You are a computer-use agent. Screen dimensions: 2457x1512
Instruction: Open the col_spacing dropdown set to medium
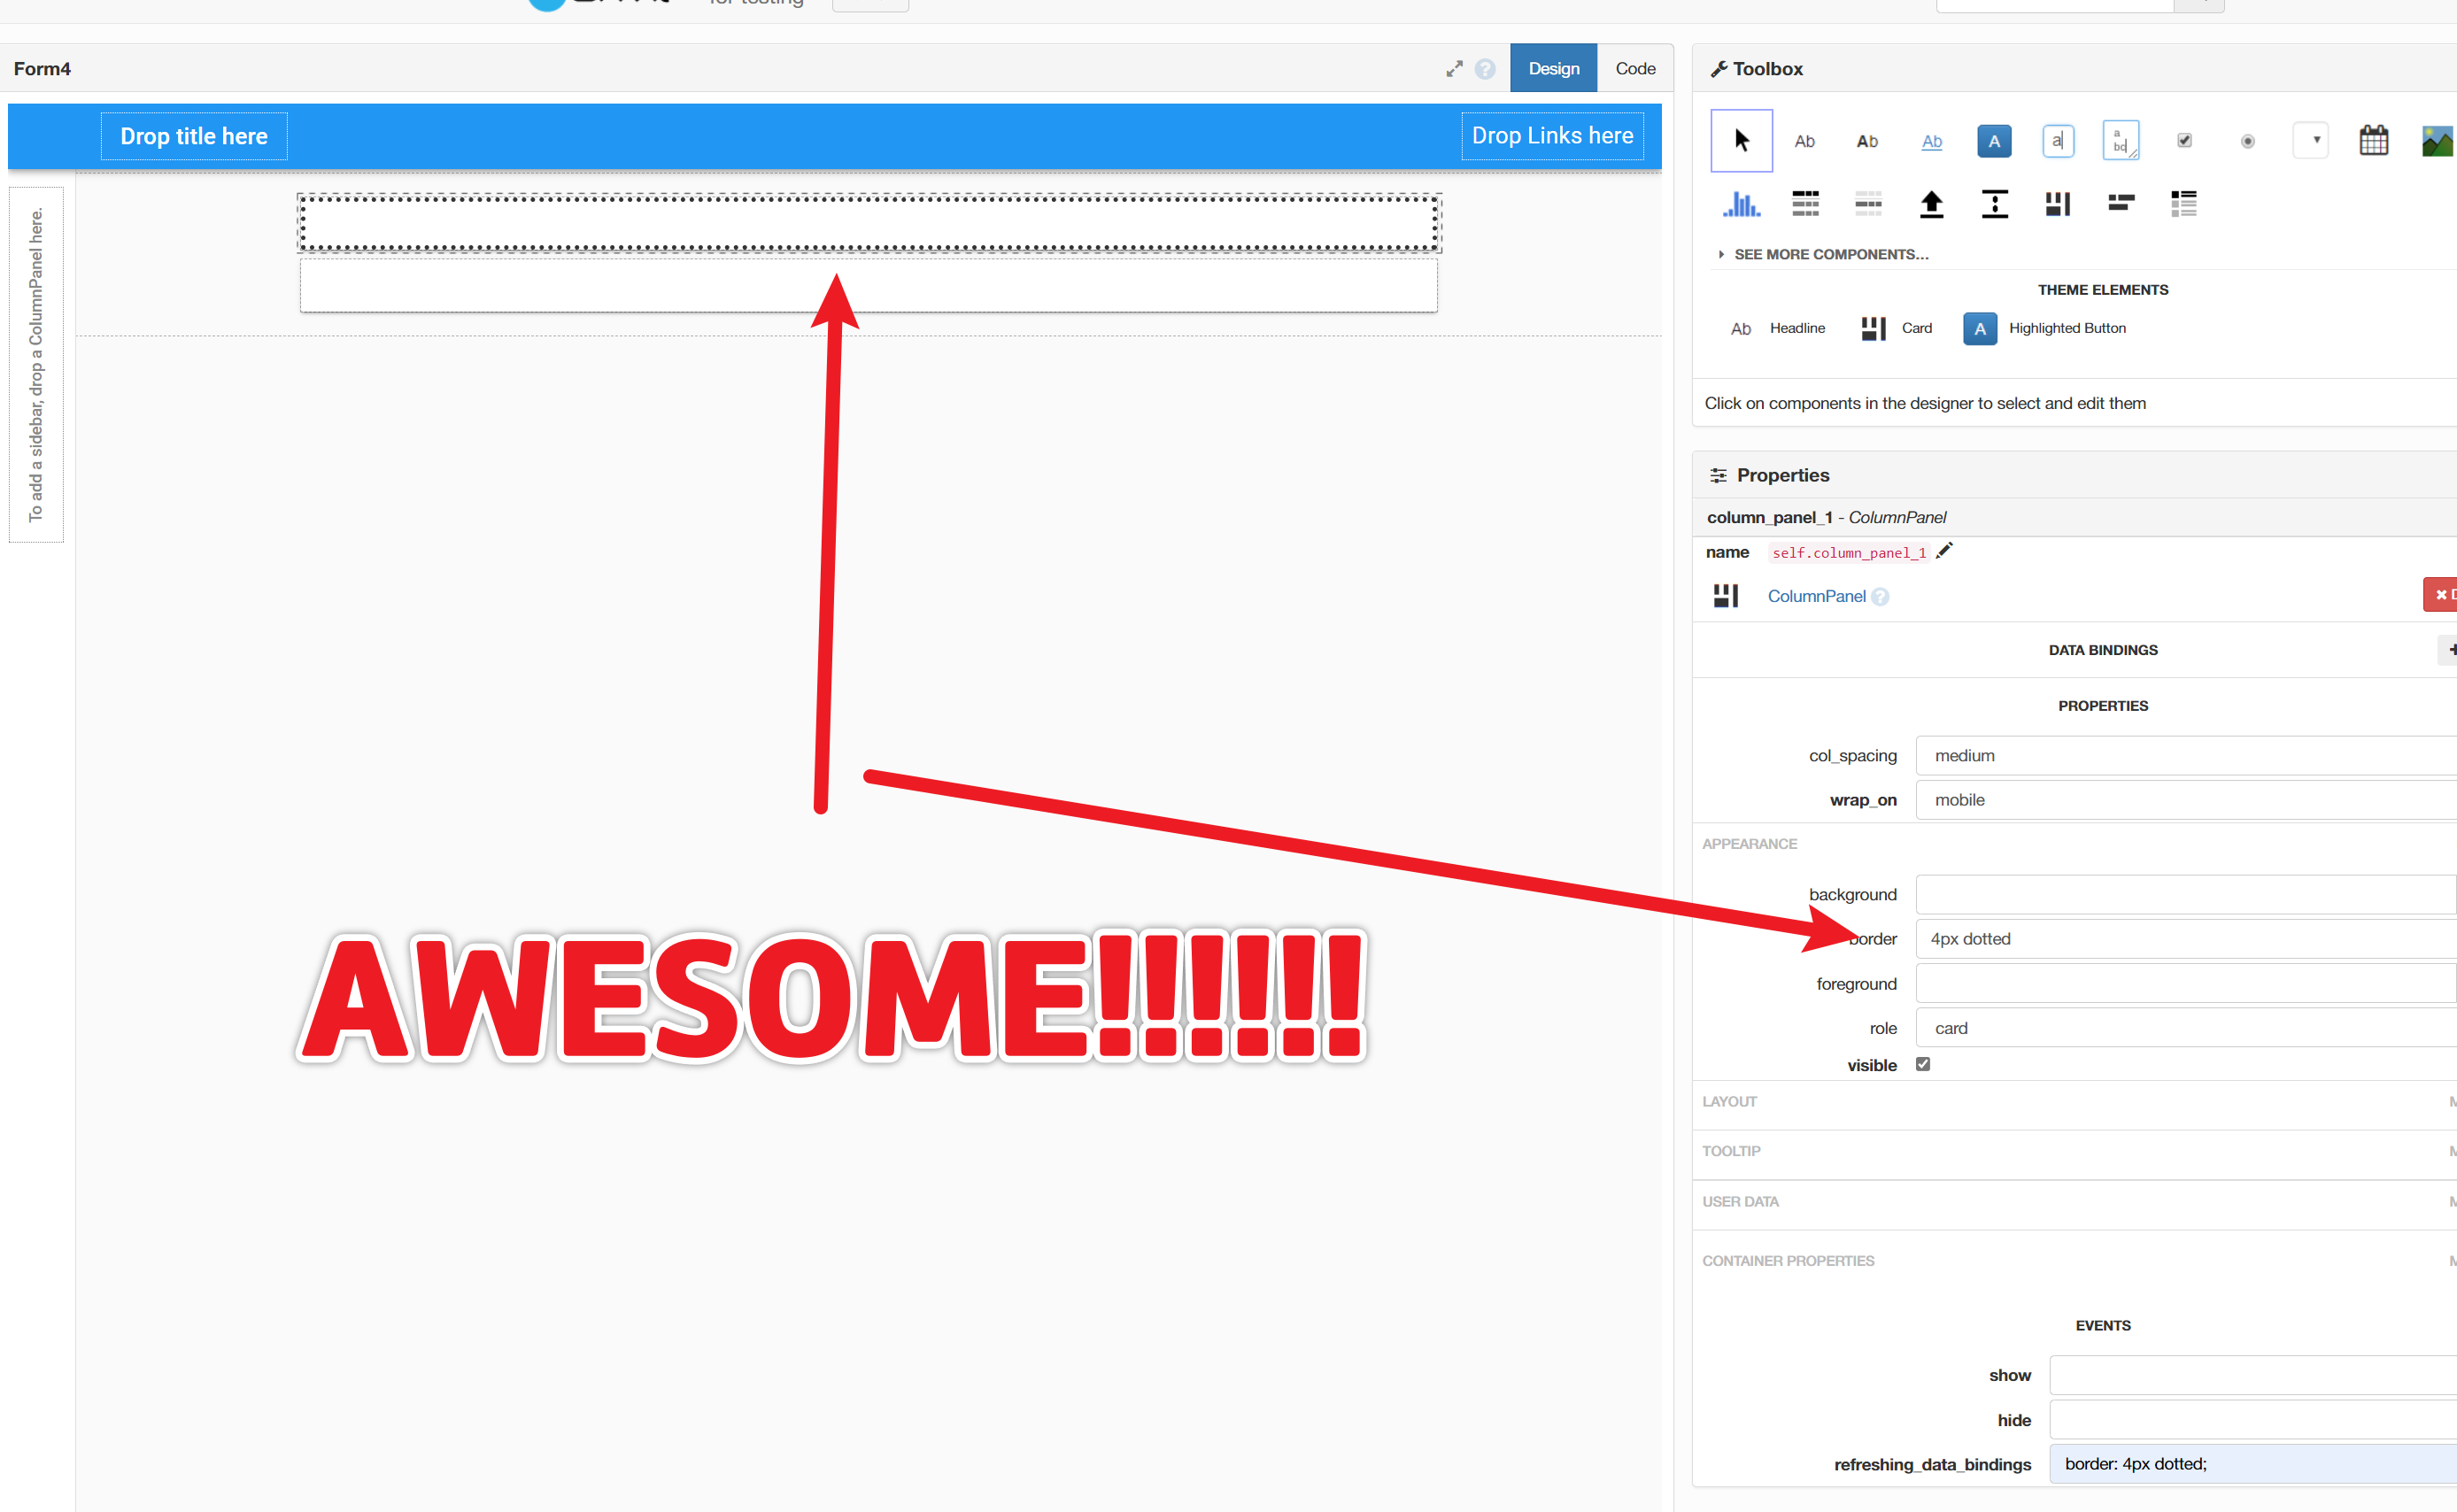pos(2186,756)
